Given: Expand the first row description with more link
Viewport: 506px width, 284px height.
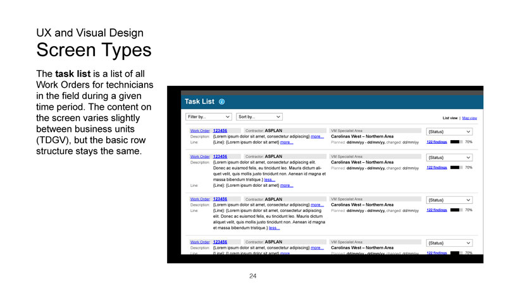Looking at the screenshot, I should tap(317, 136).
